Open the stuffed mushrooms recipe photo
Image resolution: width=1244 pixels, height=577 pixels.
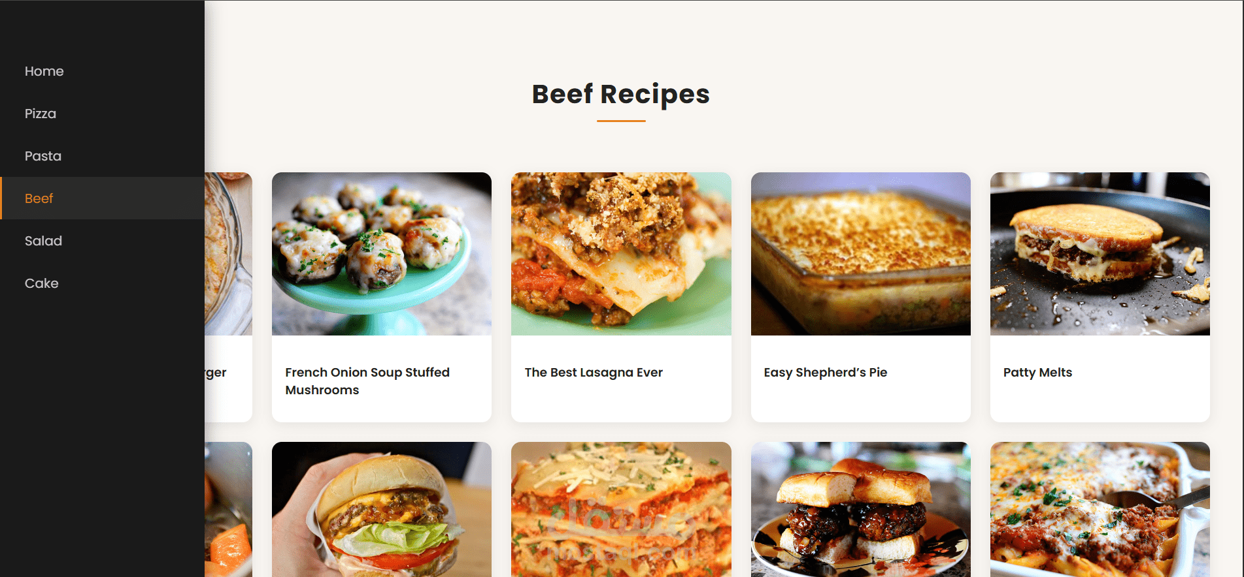[382, 254]
